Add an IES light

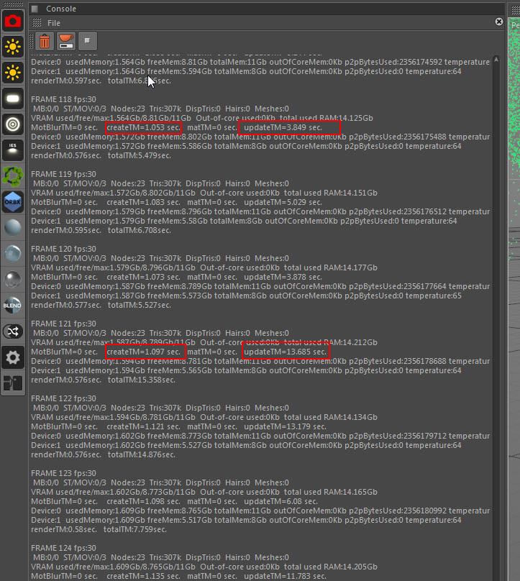tap(13, 150)
